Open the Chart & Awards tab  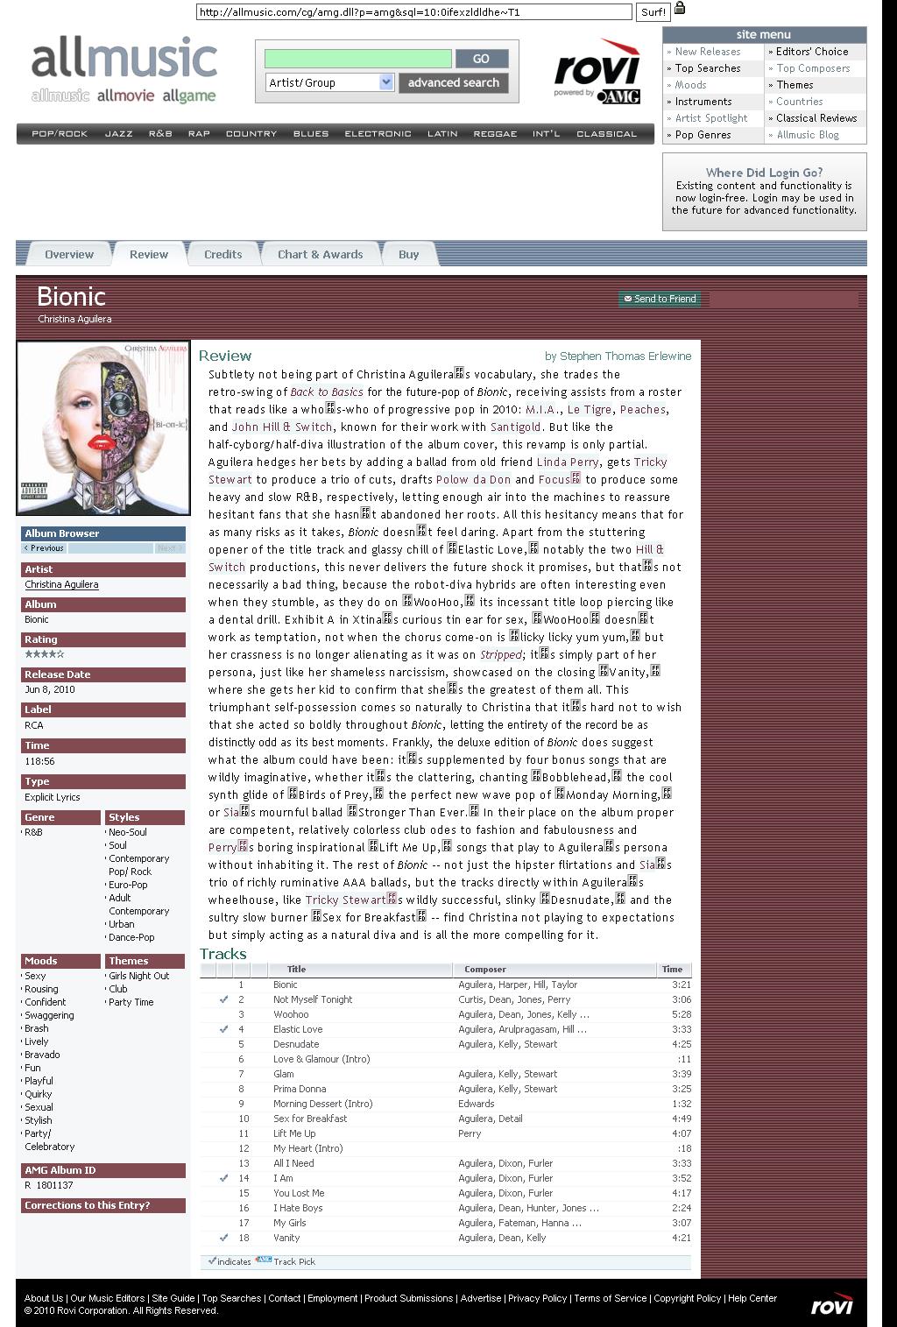320,254
